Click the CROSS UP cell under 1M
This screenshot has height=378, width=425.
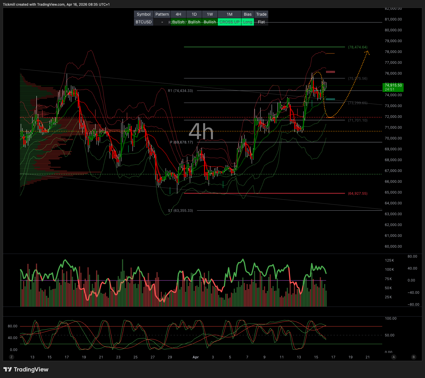coord(229,22)
